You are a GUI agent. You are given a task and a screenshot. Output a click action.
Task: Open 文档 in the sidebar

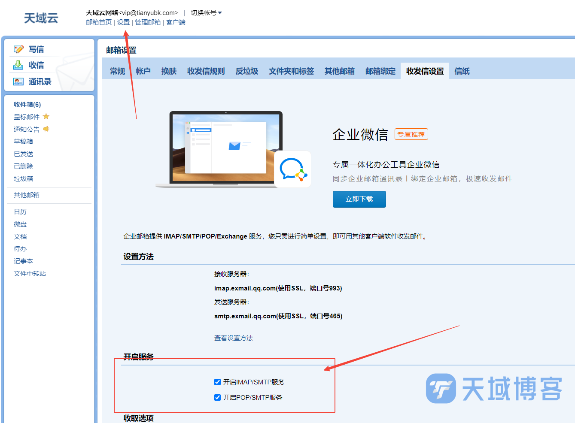pos(20,237)
